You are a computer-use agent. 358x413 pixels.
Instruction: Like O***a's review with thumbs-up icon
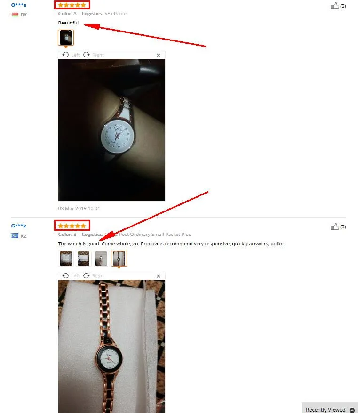(334, 6)
